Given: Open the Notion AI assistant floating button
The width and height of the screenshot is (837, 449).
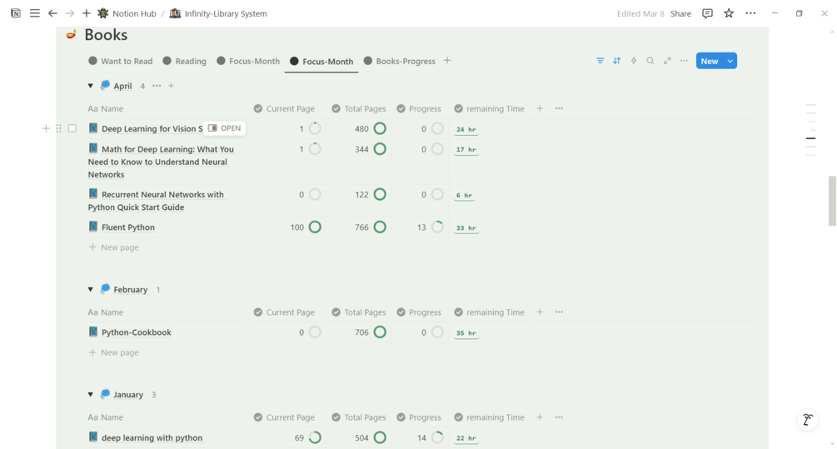Looking at the screenshot, I should (x=808, y=420).
